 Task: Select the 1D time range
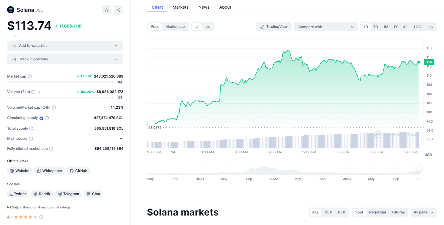(x=366, y=27)
